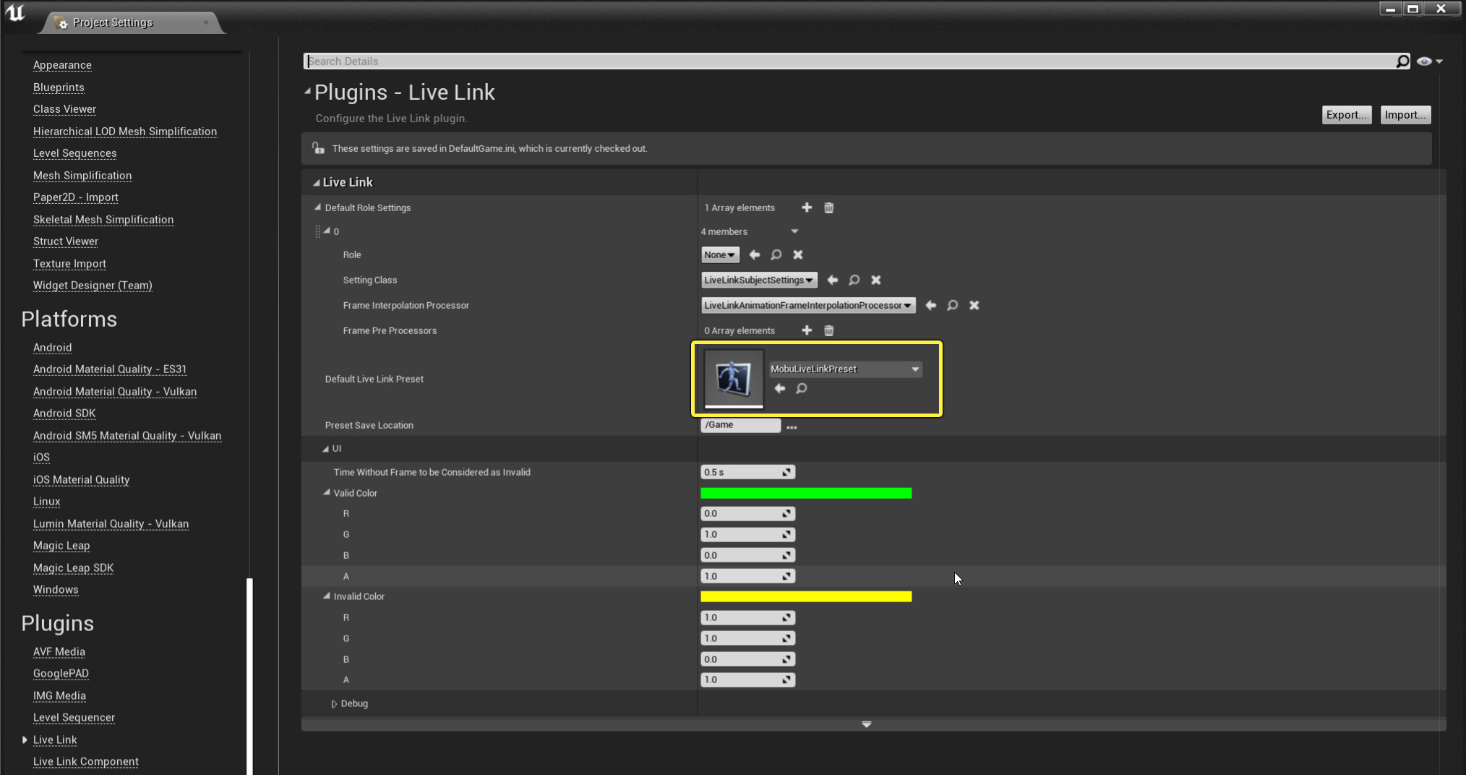Clear the Setting Class value
The width and height of the screenshot is (1466, 775).
(876, 280)
